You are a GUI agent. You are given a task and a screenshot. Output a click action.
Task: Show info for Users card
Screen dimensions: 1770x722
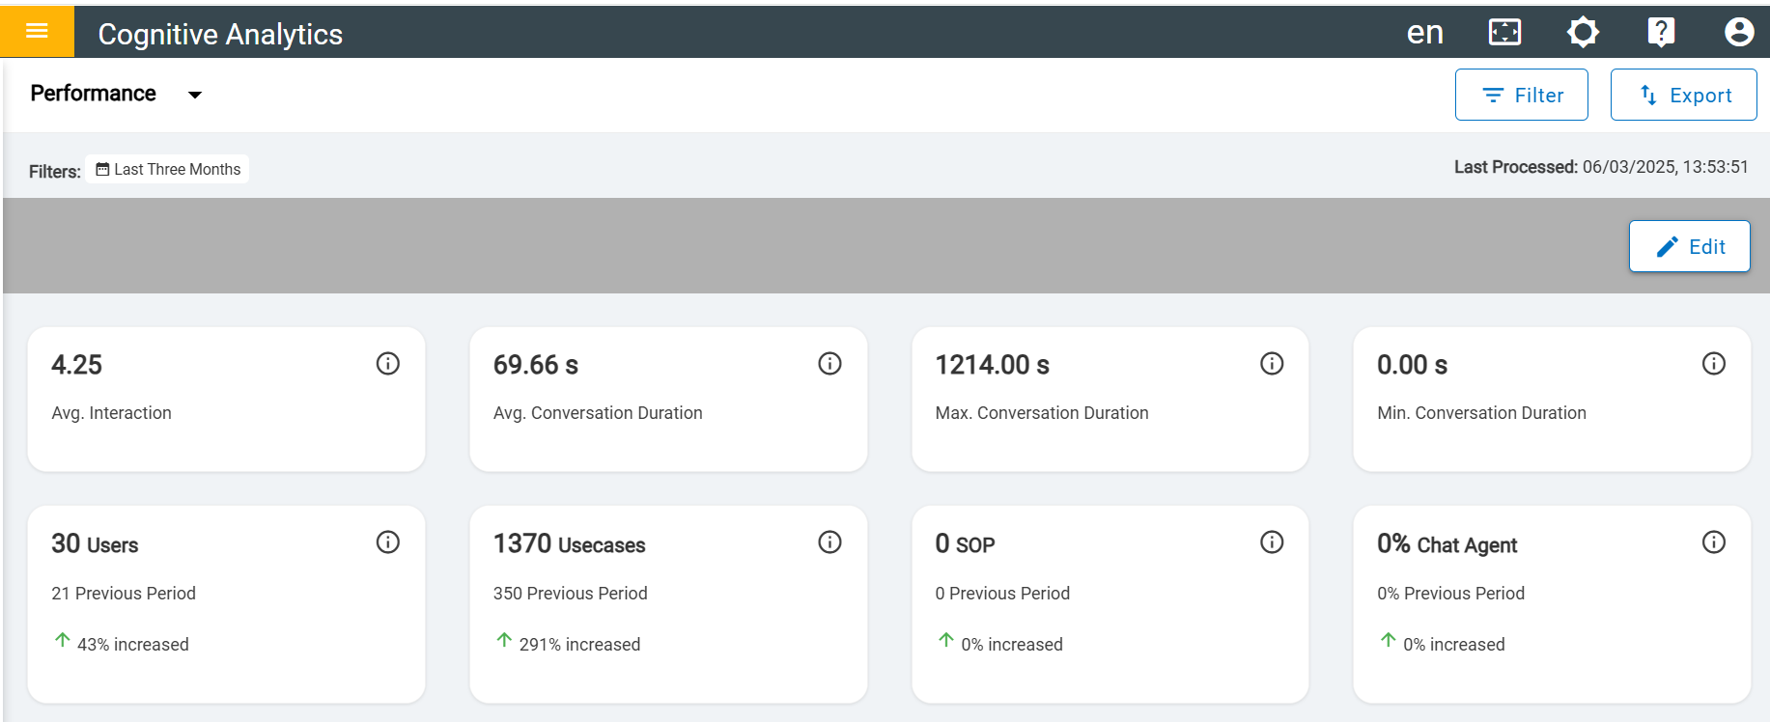(x=387, y=542)
